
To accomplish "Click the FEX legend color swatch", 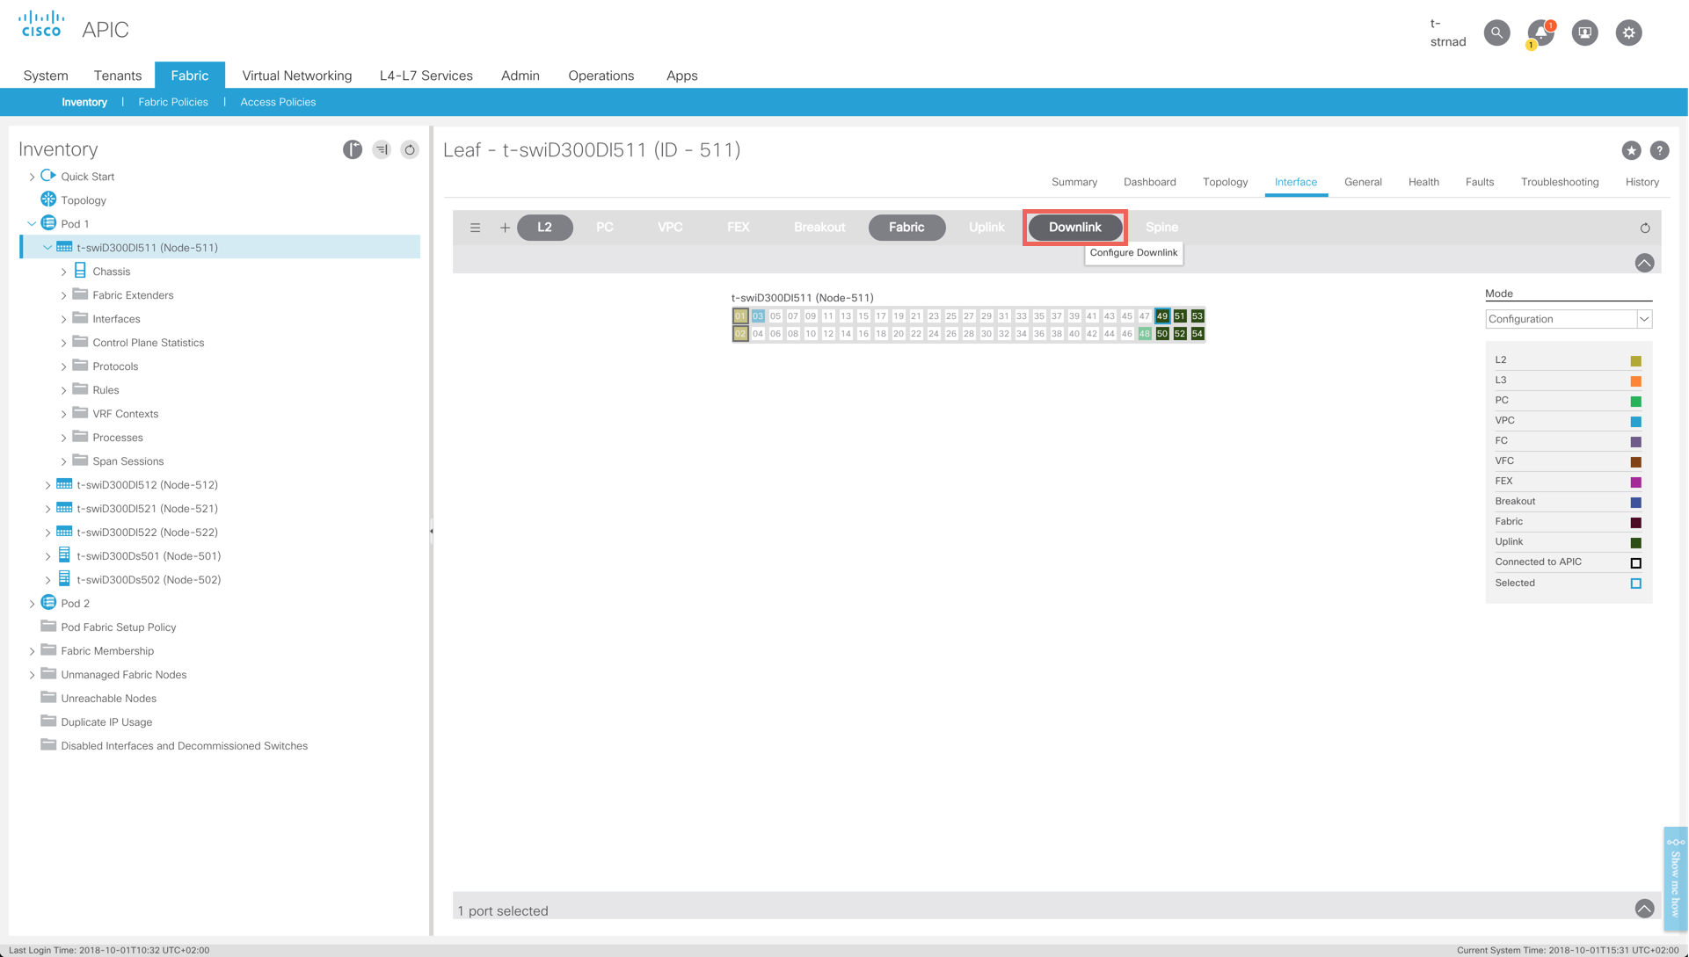I will point(1635,482).
